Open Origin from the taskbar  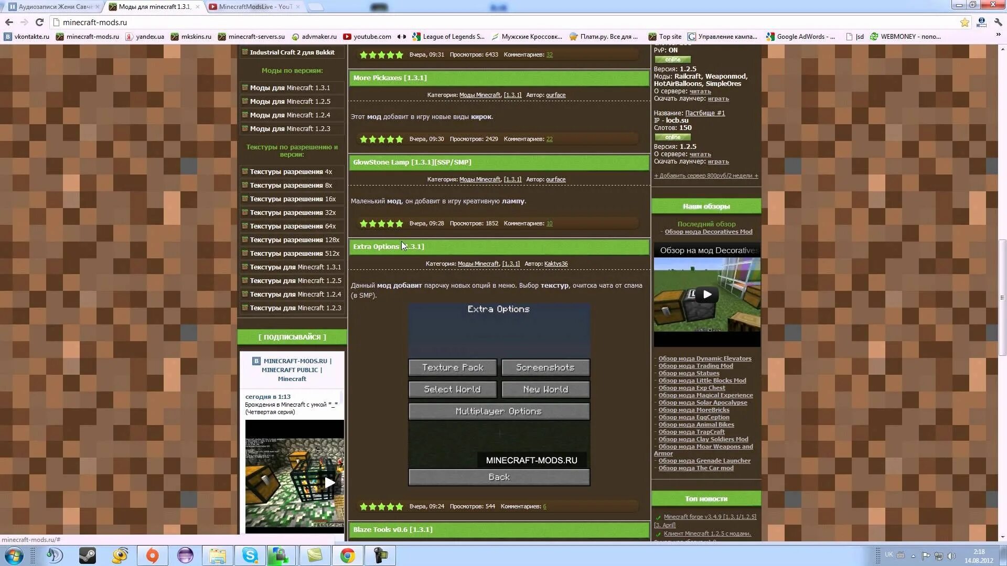click(x=152, y=556)
